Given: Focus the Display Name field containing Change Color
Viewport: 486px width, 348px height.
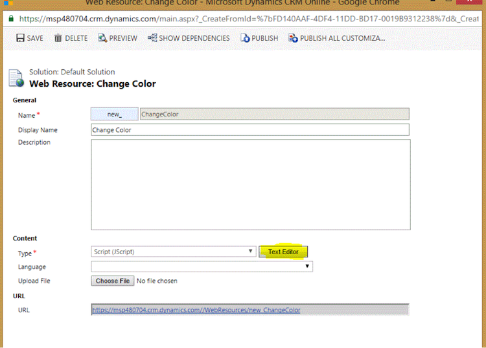Looking at the screenshot, I should point(250,129).
